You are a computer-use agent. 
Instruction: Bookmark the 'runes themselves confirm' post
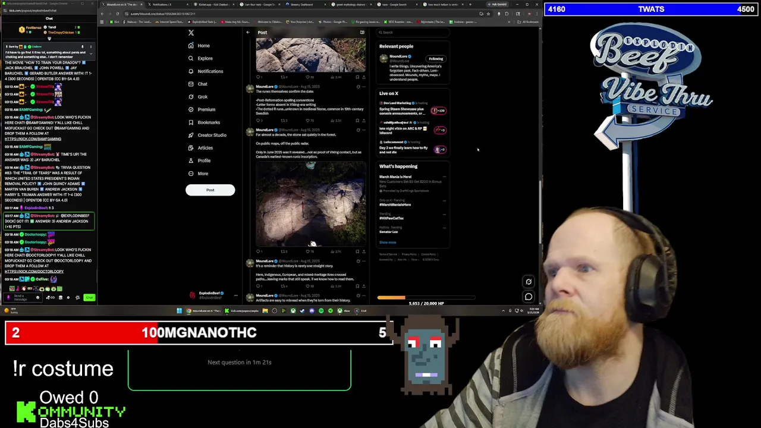tap(357, 121)
